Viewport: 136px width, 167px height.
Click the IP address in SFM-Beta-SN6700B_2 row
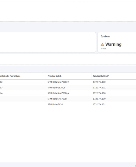[x=99, y=82]
